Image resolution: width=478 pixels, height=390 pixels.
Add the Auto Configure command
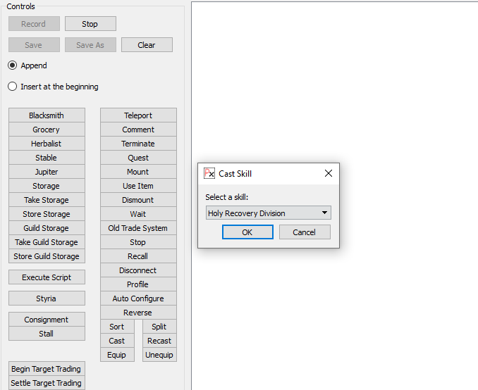tap(138, 298)
